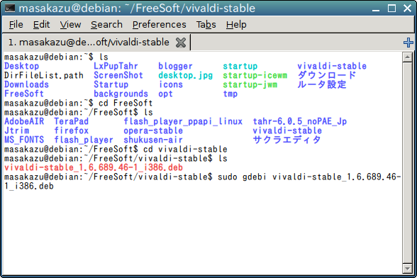The height and width of the screenshot is (278, 417).
Task: Click the green 'startup-icewm' entry
Action: click(255, 75)
